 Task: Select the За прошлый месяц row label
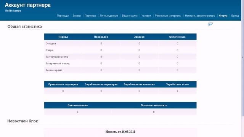[58, 64]
